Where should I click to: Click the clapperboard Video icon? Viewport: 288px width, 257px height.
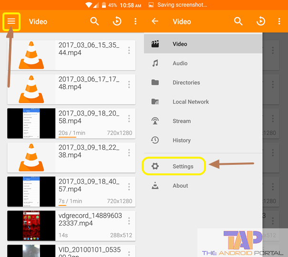155,44
